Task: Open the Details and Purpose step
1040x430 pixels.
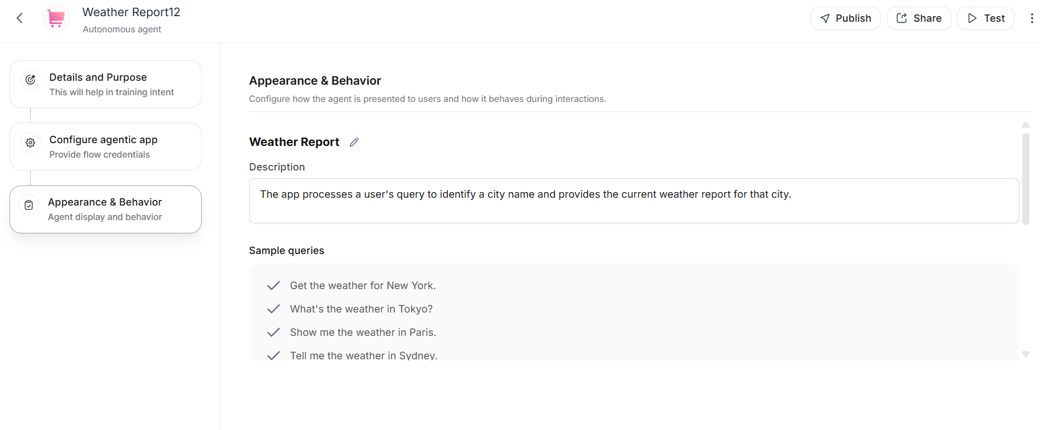Action: [105, 84]
